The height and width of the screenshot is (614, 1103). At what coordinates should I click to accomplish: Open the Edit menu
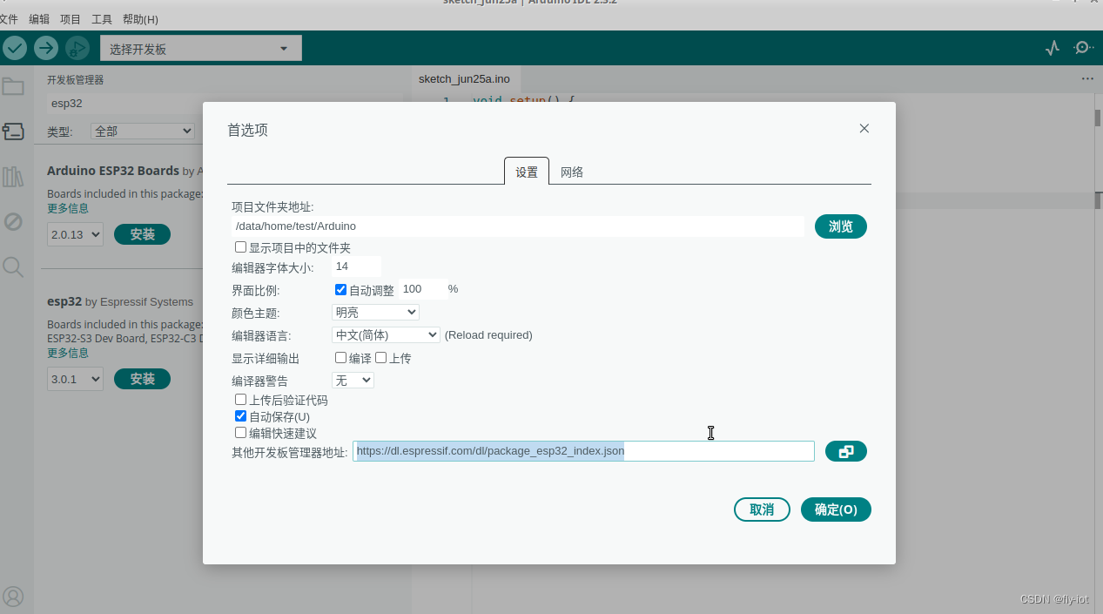point(39,19)
